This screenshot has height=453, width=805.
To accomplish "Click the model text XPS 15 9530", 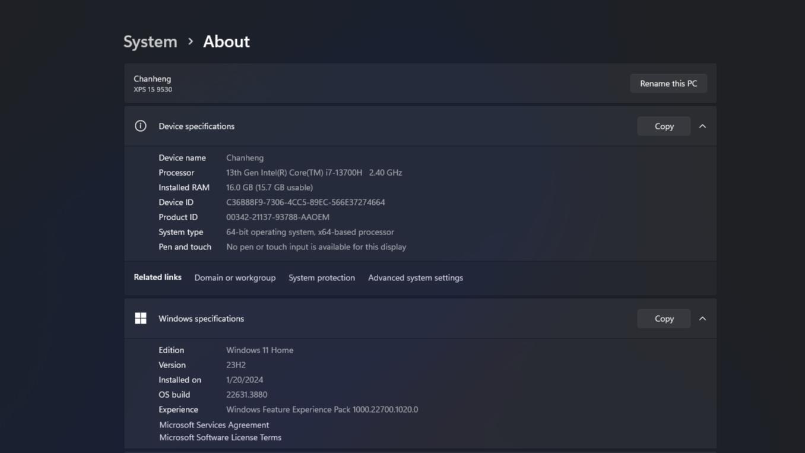I will click(x=153, y=89).
